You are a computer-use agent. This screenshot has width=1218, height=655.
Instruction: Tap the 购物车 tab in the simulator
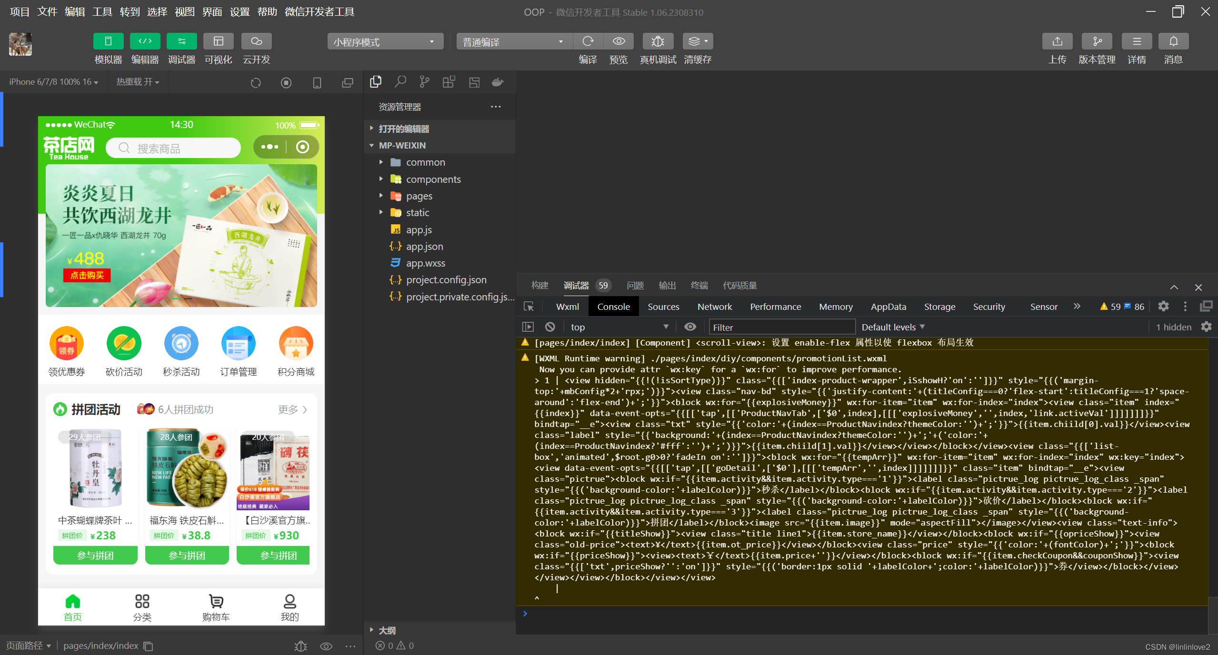(216, 608)
